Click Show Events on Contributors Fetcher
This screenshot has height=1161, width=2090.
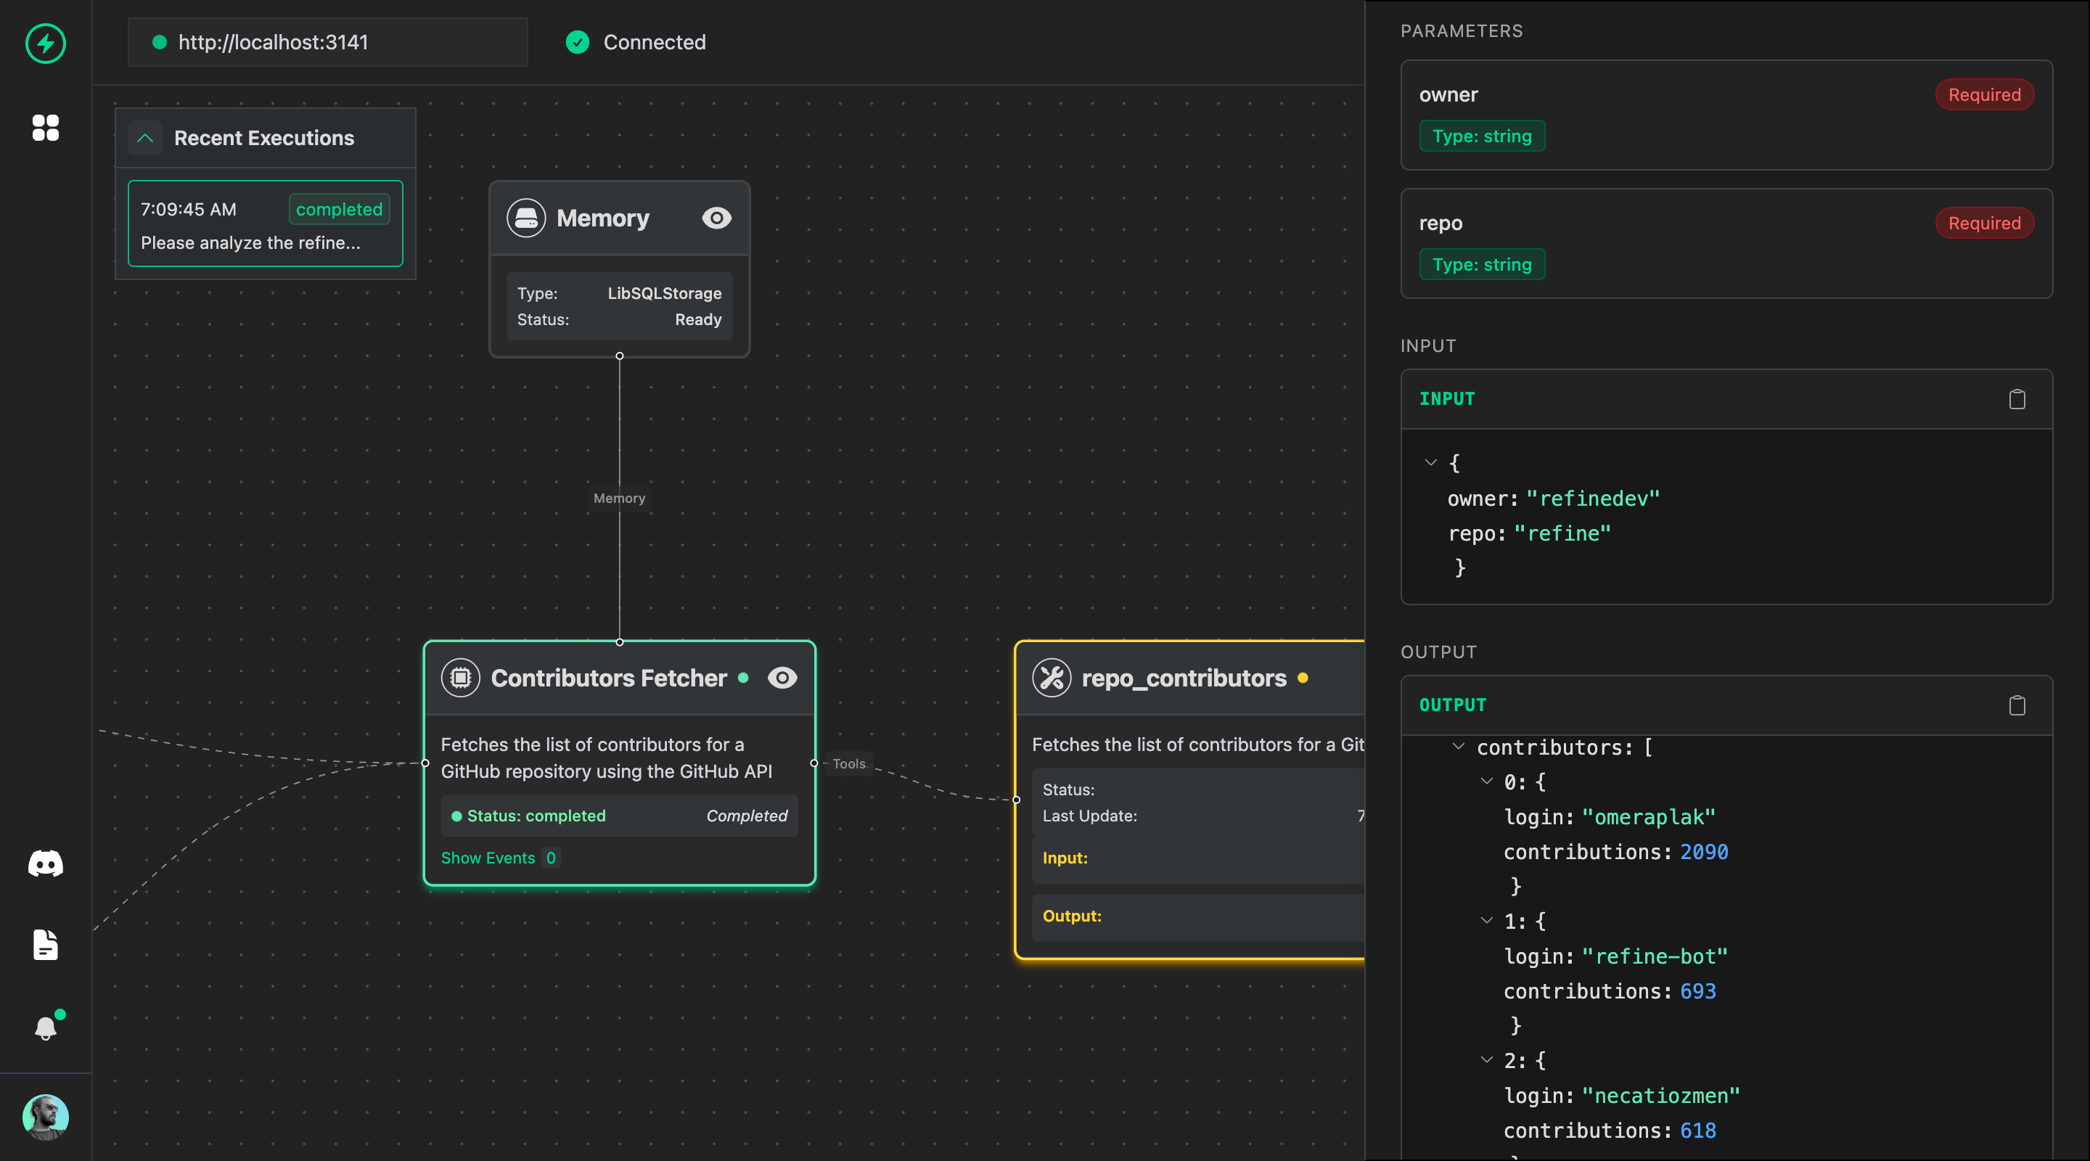(488, 858)
